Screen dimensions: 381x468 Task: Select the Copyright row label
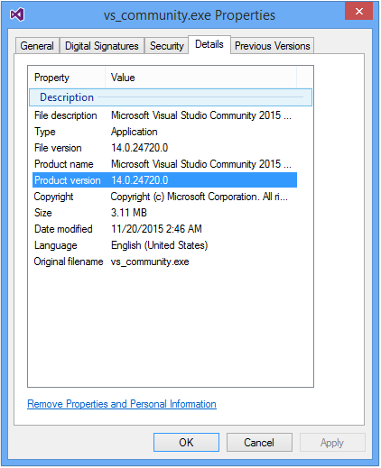click(x=53, y=197)
